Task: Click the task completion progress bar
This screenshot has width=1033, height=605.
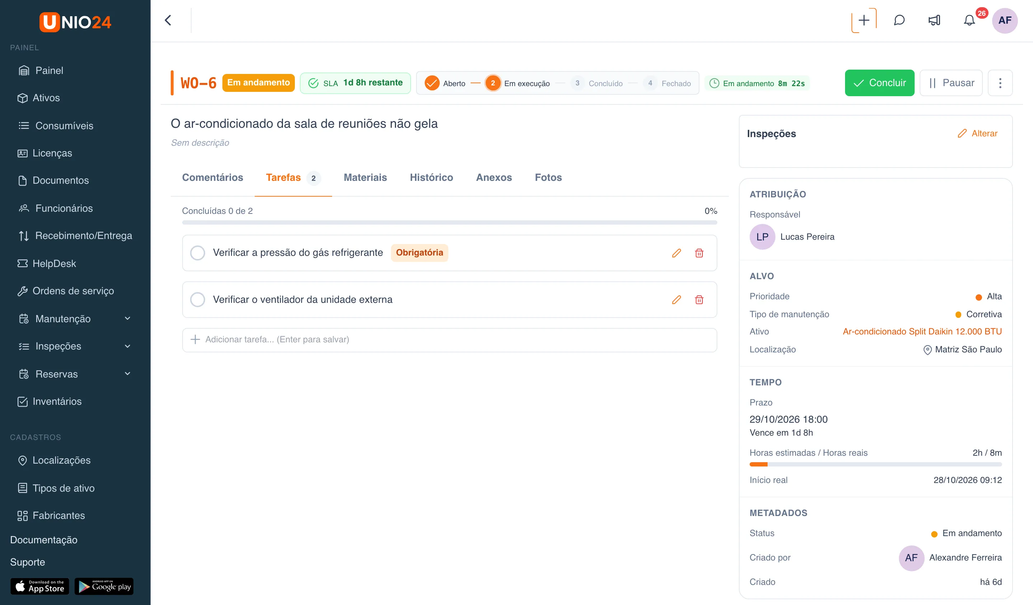Action: (x=449, y=222)
